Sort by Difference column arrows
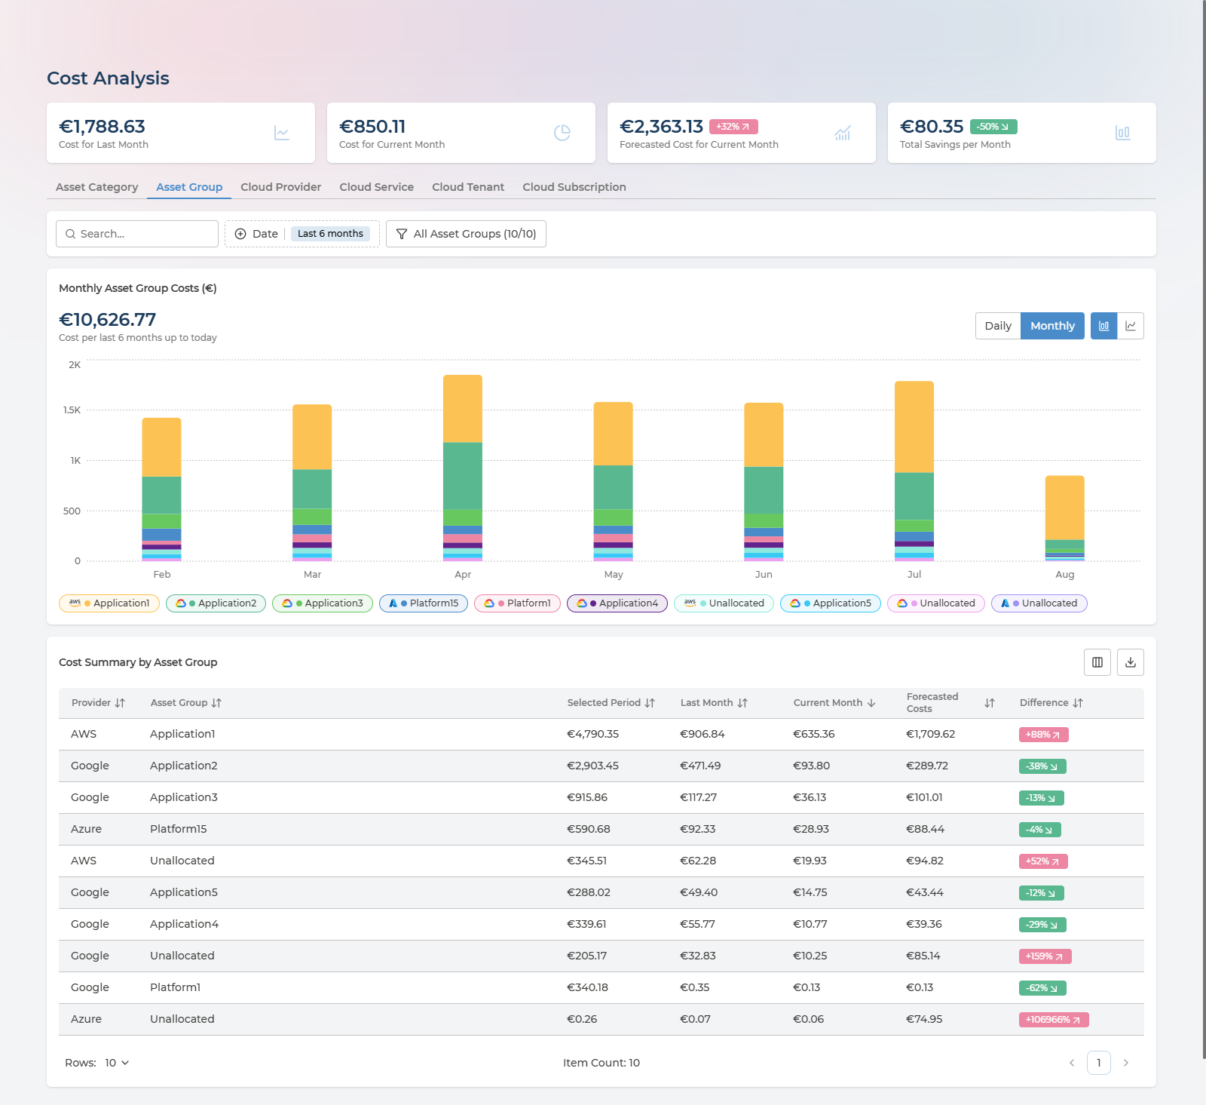 click(x=1078, y=703)
